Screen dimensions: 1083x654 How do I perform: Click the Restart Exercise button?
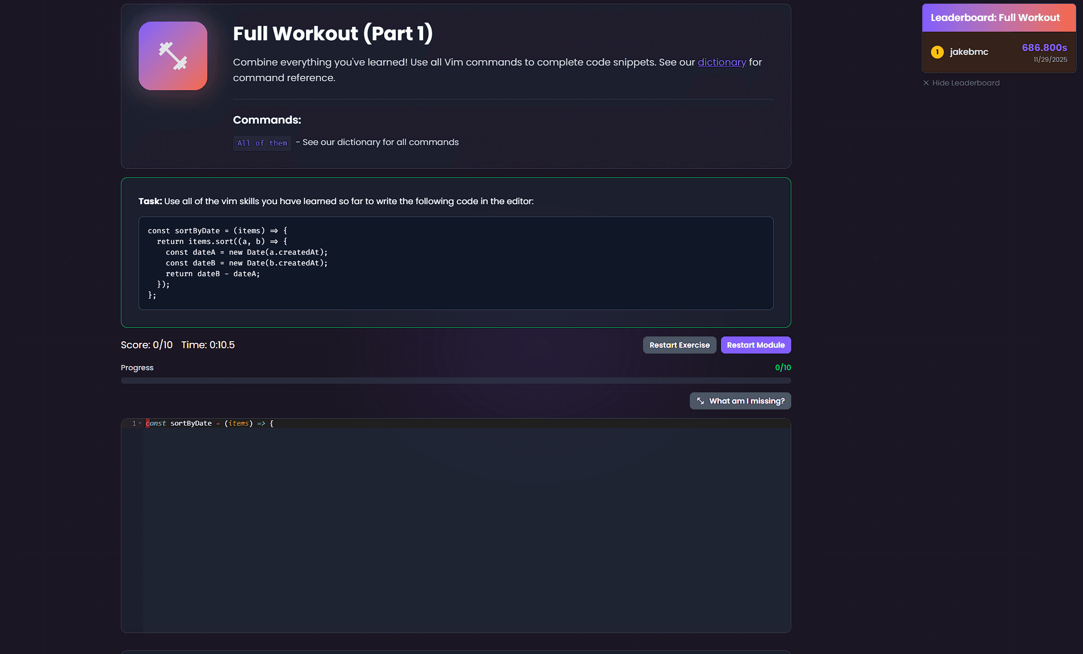(679, 344)
